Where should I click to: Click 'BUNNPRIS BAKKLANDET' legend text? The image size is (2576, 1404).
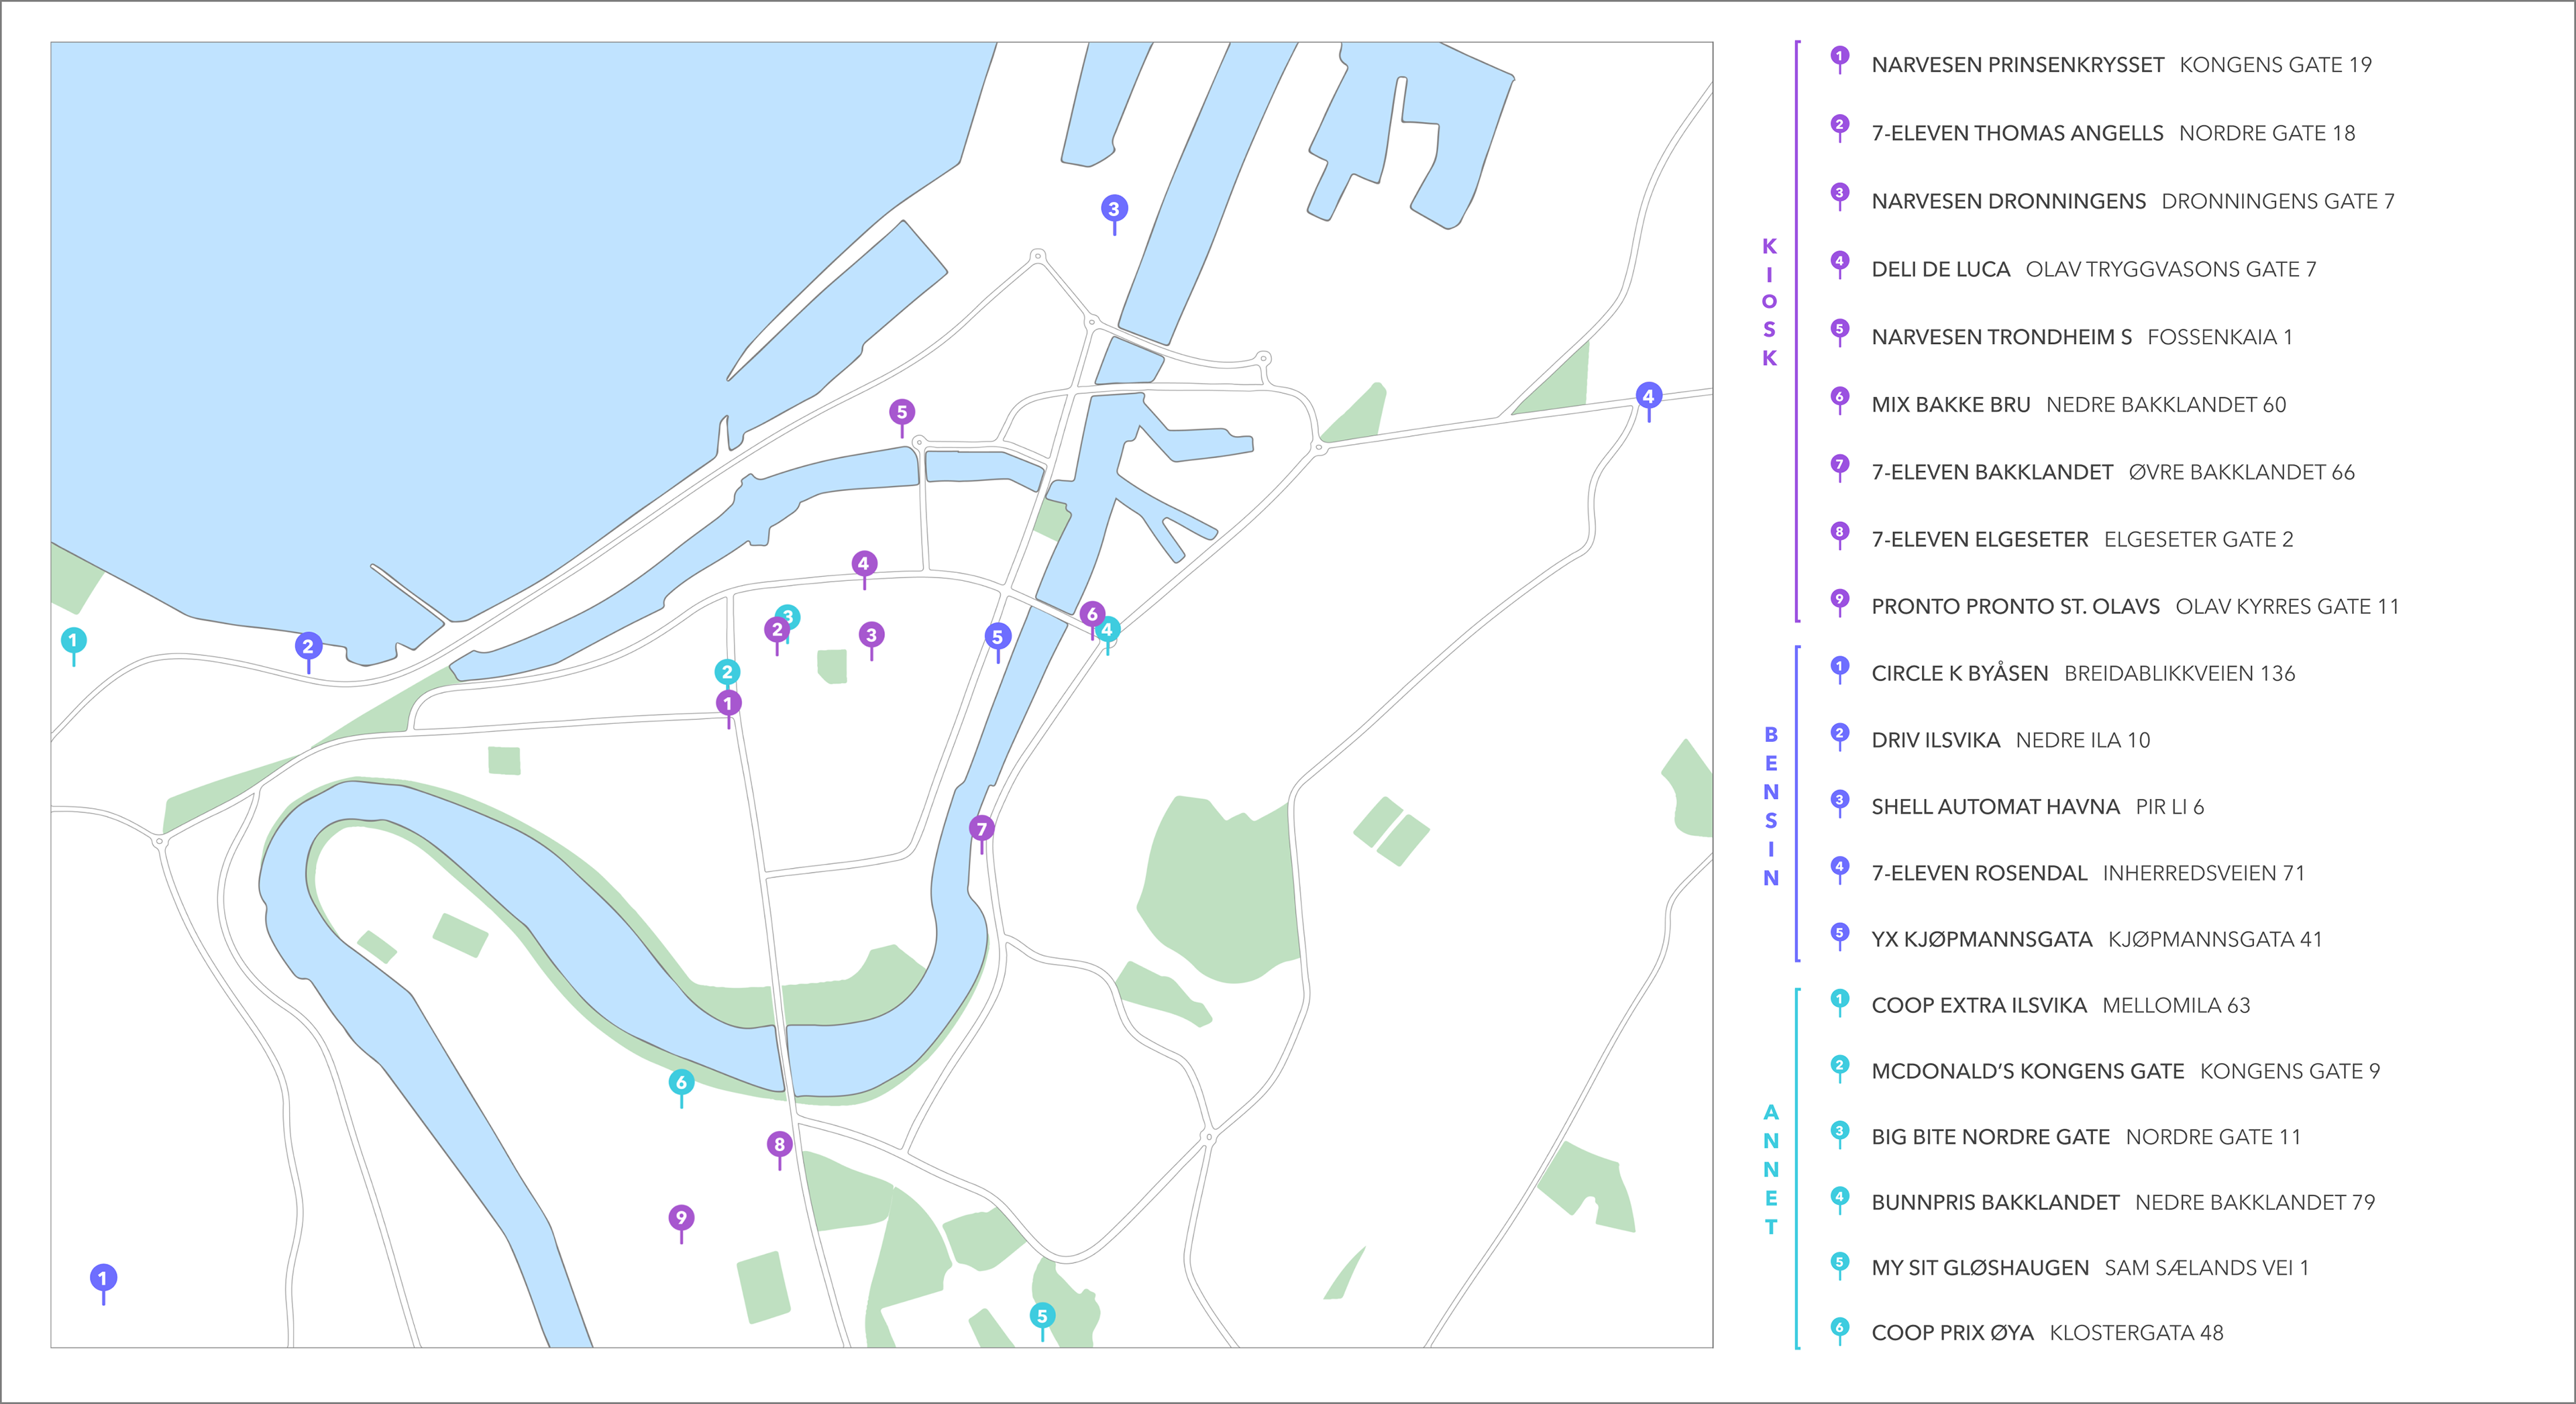point(1995,1203)
